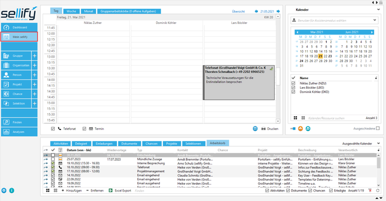This screenshot has width=386, height=201.
Task: Add a new Person with plus button
Action: click(35, 75)
